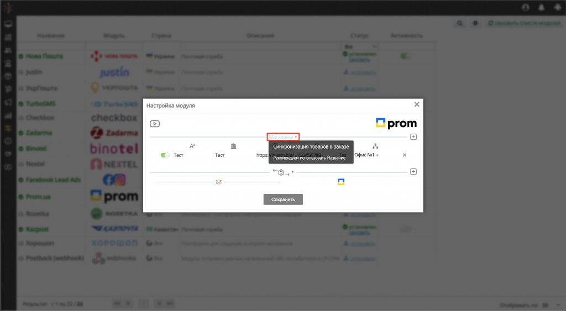Screen dimensions: 566x311
Task: Select the Kazpost module name
Action: (x=37, y=229)
